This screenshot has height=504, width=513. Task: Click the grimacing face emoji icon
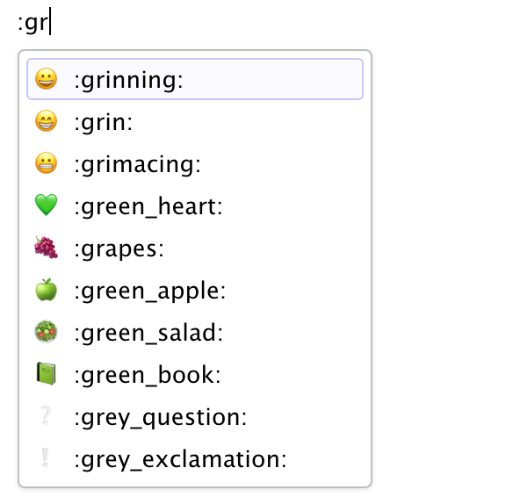(47, 163)
